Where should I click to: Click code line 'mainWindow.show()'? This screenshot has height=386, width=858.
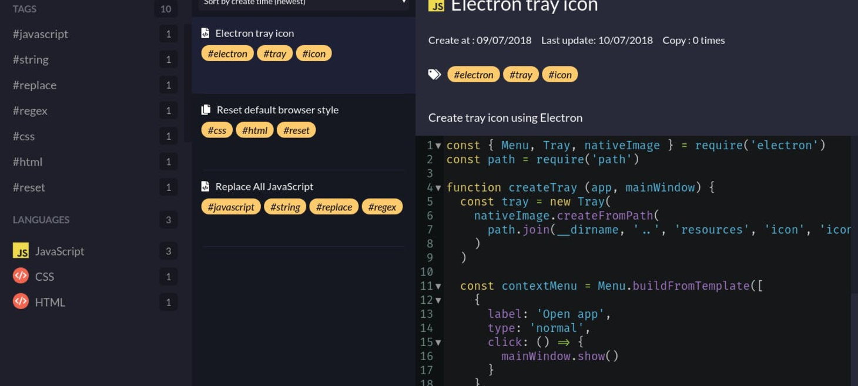coord(559,356)
